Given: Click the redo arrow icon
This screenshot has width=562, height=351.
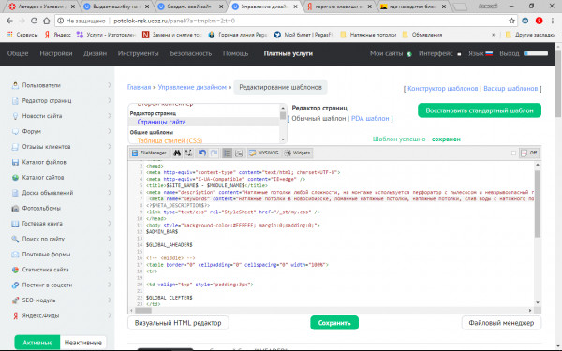Looking at the screenshot, I should (214, 153).
